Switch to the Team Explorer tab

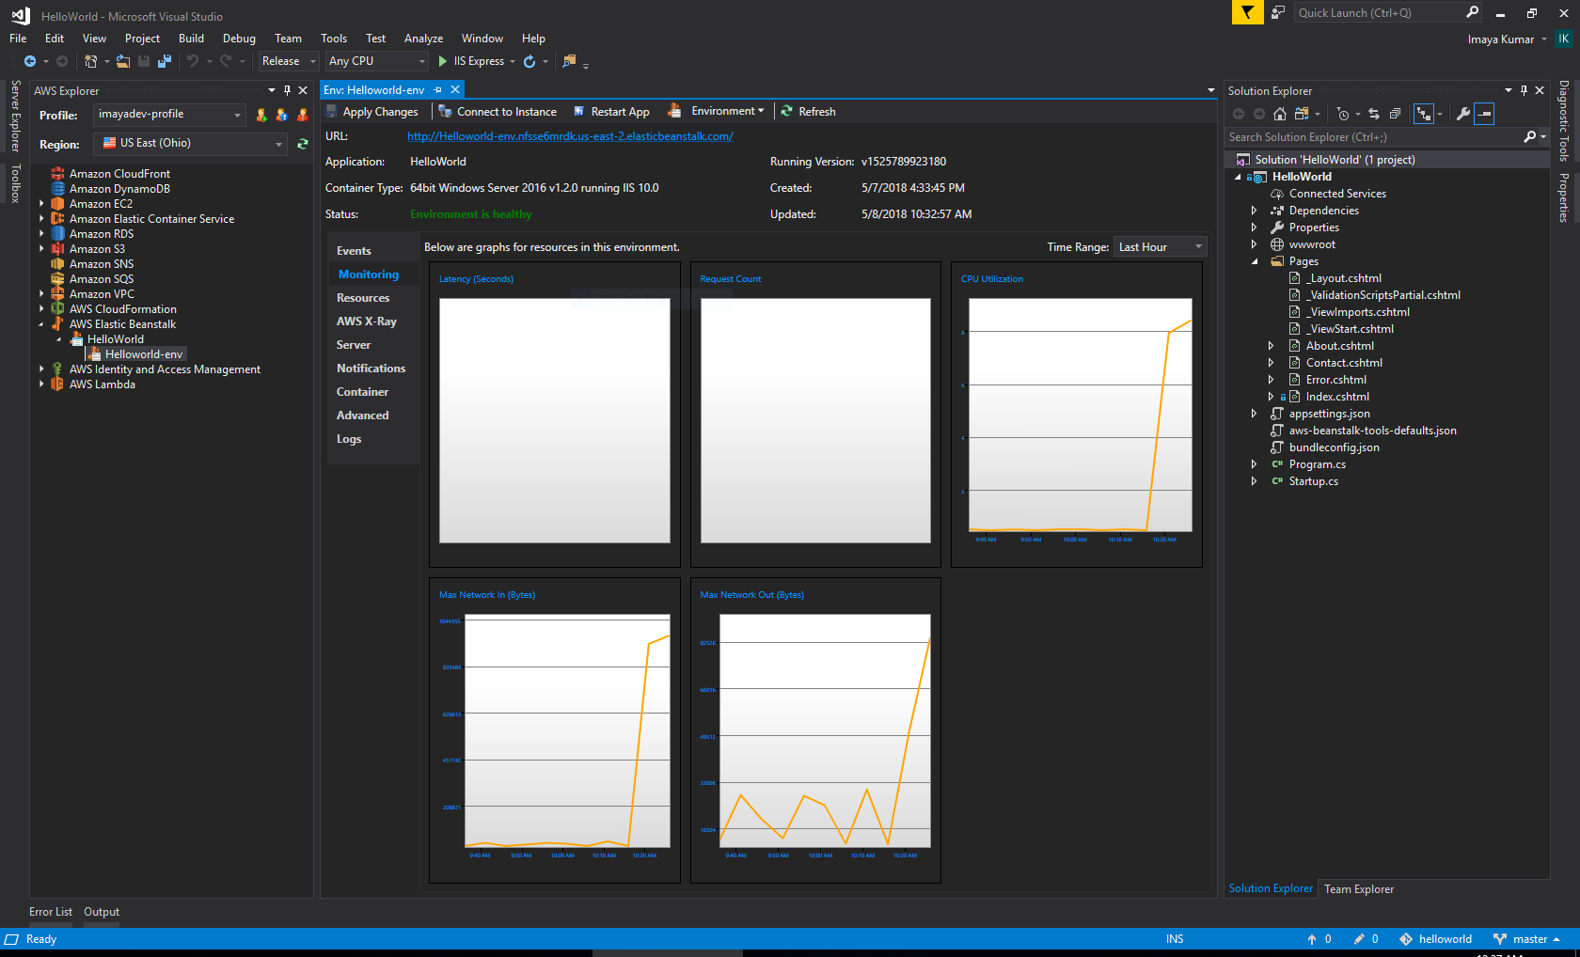[x=1359, y=889]
